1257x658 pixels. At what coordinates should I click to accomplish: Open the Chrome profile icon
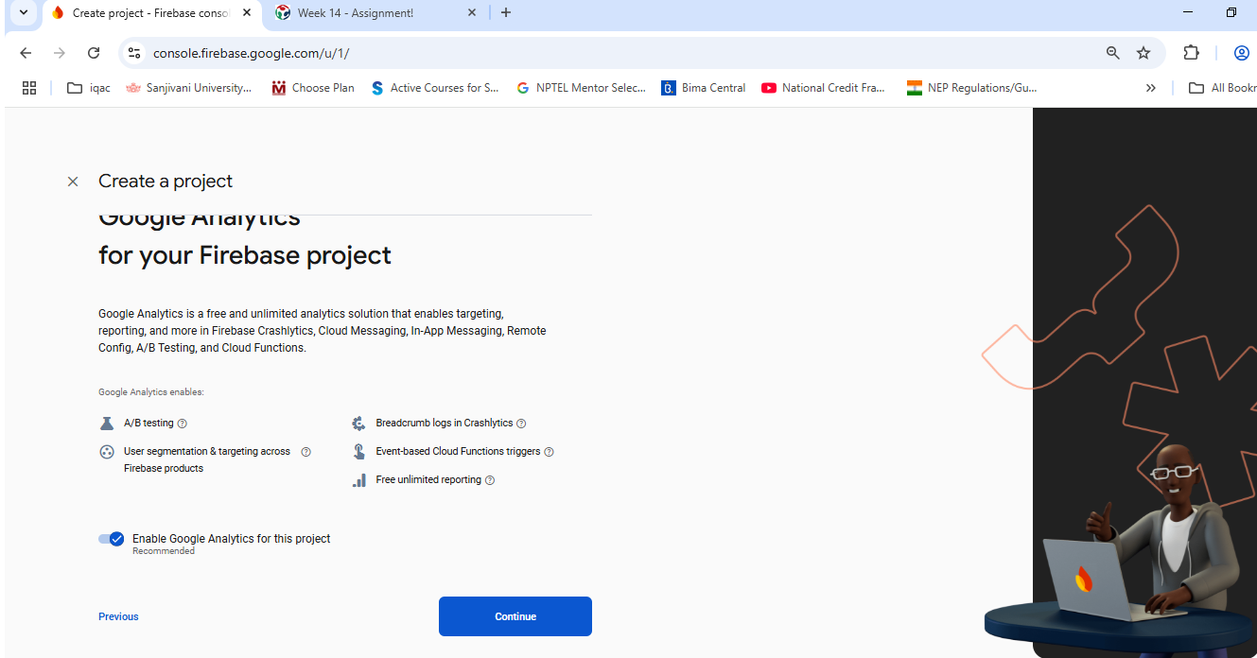1242,53
